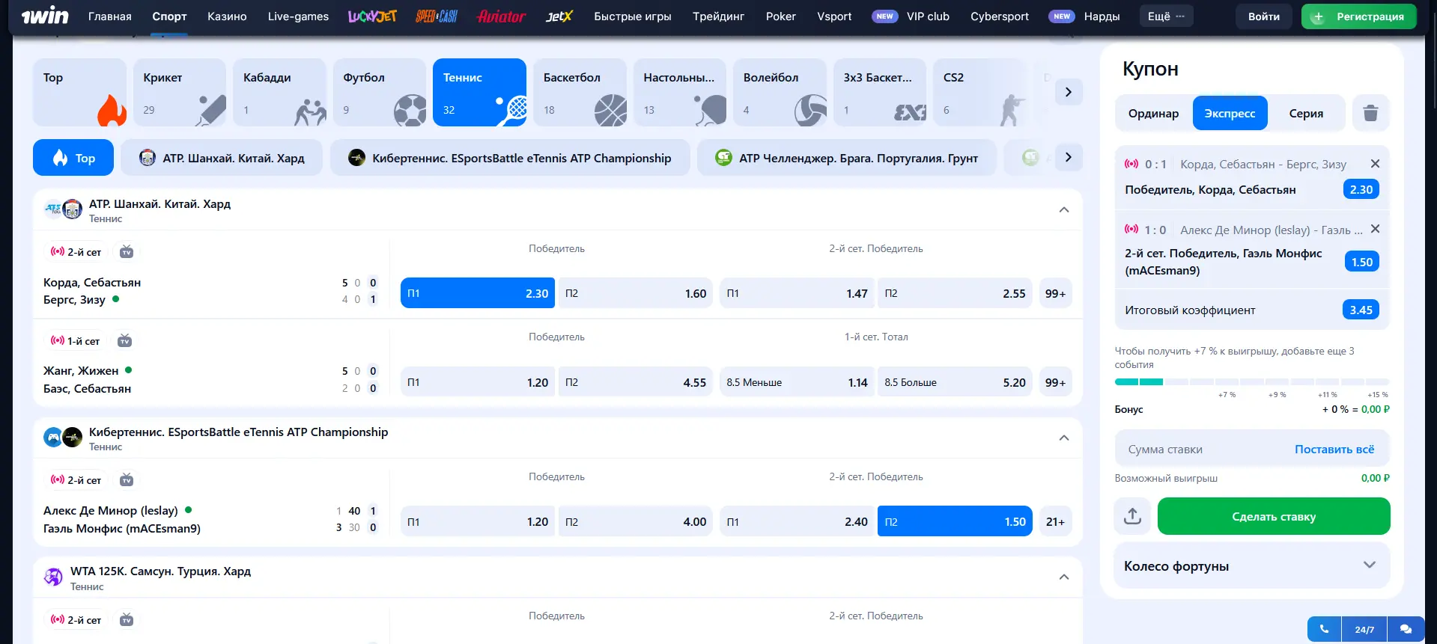Open TV stream for Жанг vs Баэс match
The height and width of the screenshot is (644, 1437).
coord(125,340)
